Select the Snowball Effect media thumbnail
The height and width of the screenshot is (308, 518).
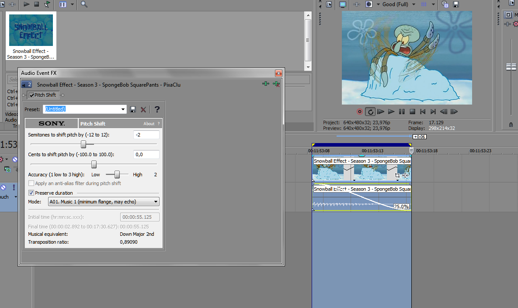(x=31, y=36)
